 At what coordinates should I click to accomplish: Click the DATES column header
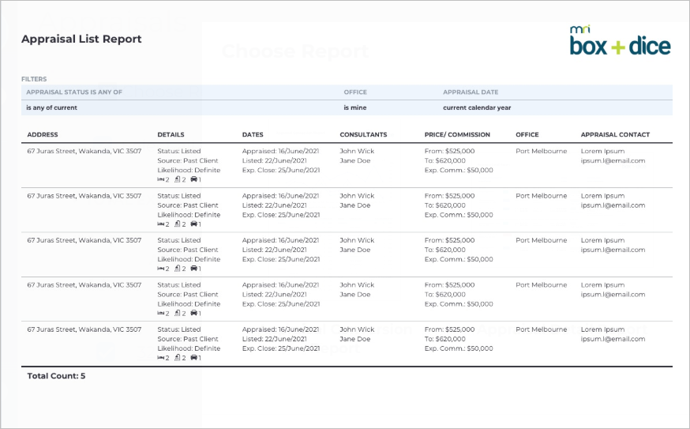(x=253, y=135)
